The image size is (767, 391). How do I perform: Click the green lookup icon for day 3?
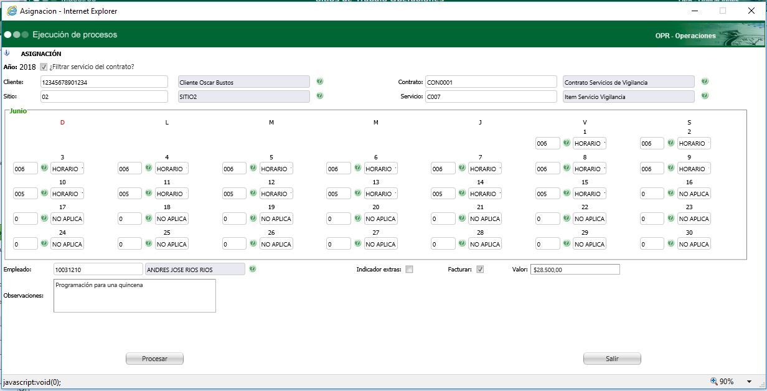(x=44, y=168)
